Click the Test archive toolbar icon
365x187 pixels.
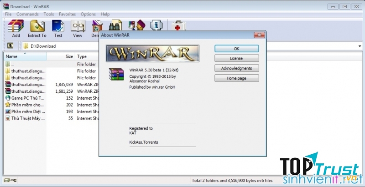click(58, 26)
